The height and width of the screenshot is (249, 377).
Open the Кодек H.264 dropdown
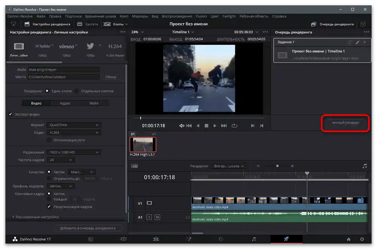(74, 133)
